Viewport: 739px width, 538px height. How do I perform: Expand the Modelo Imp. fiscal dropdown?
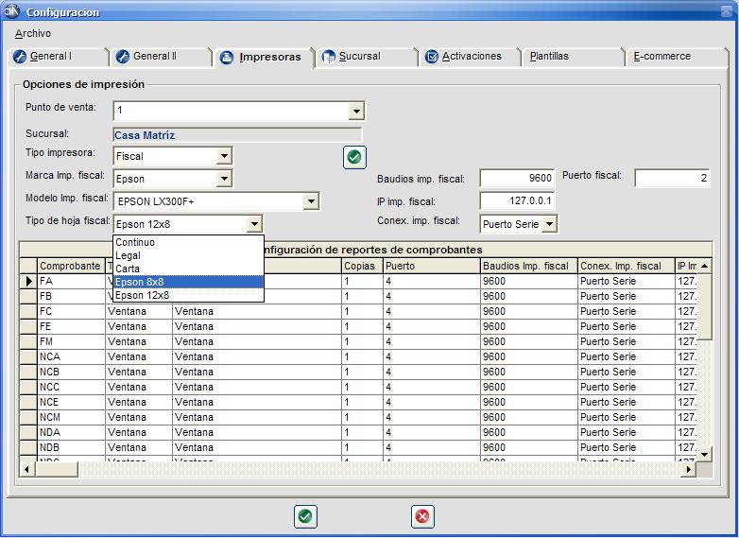(311, 201)
